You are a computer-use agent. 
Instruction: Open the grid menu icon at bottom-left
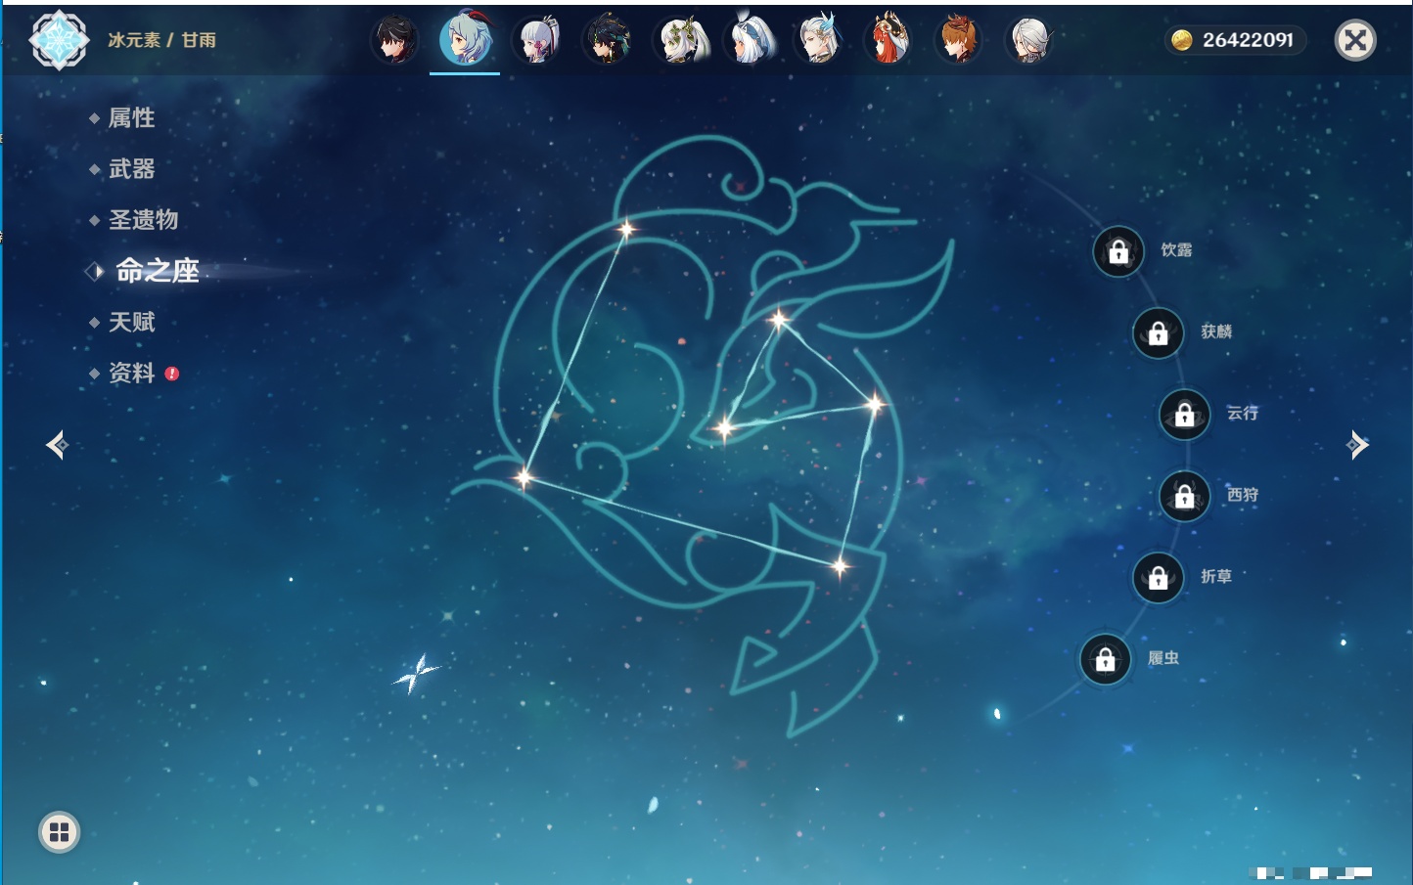(59, 832)
